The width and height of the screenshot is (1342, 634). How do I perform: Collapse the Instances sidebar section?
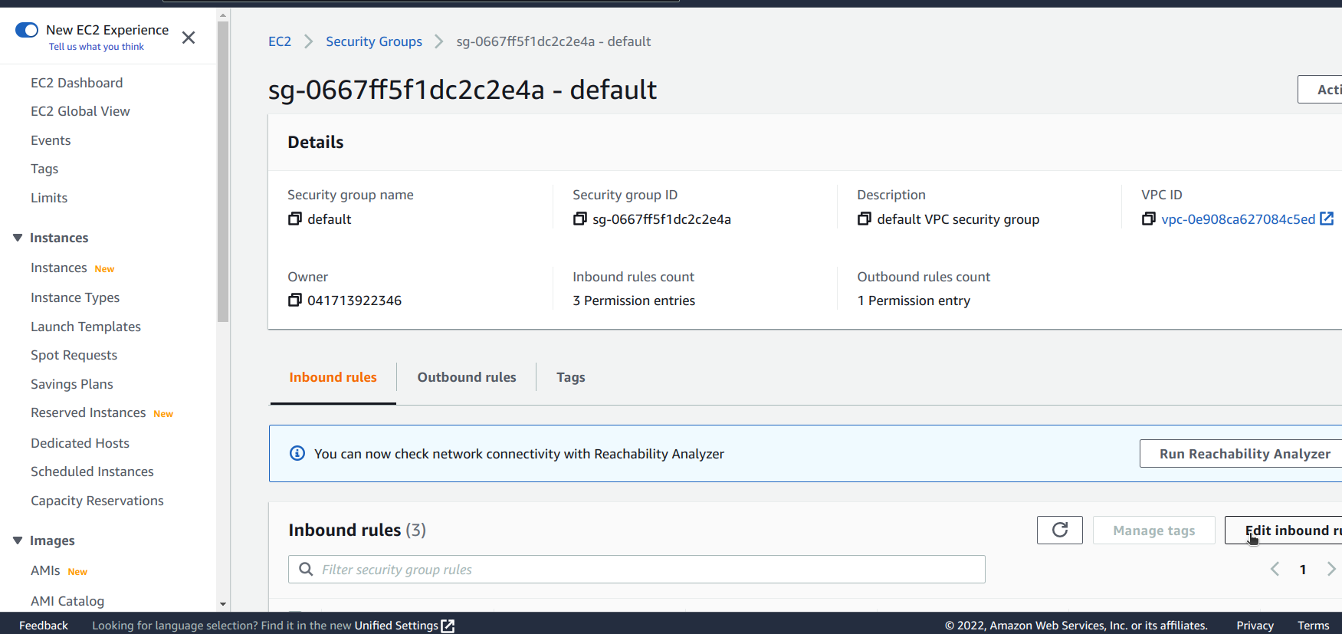coord(18,238)
